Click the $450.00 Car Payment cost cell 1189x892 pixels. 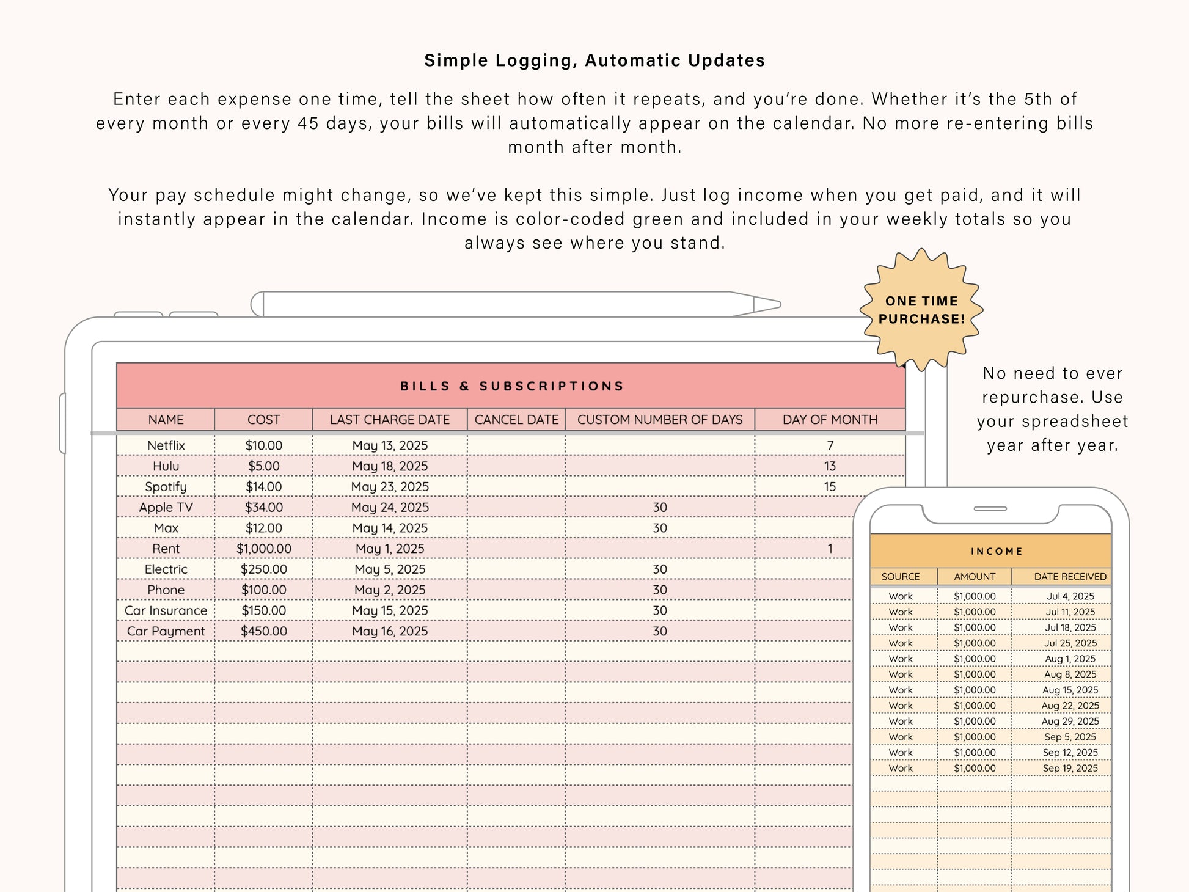tap(263, 631)
